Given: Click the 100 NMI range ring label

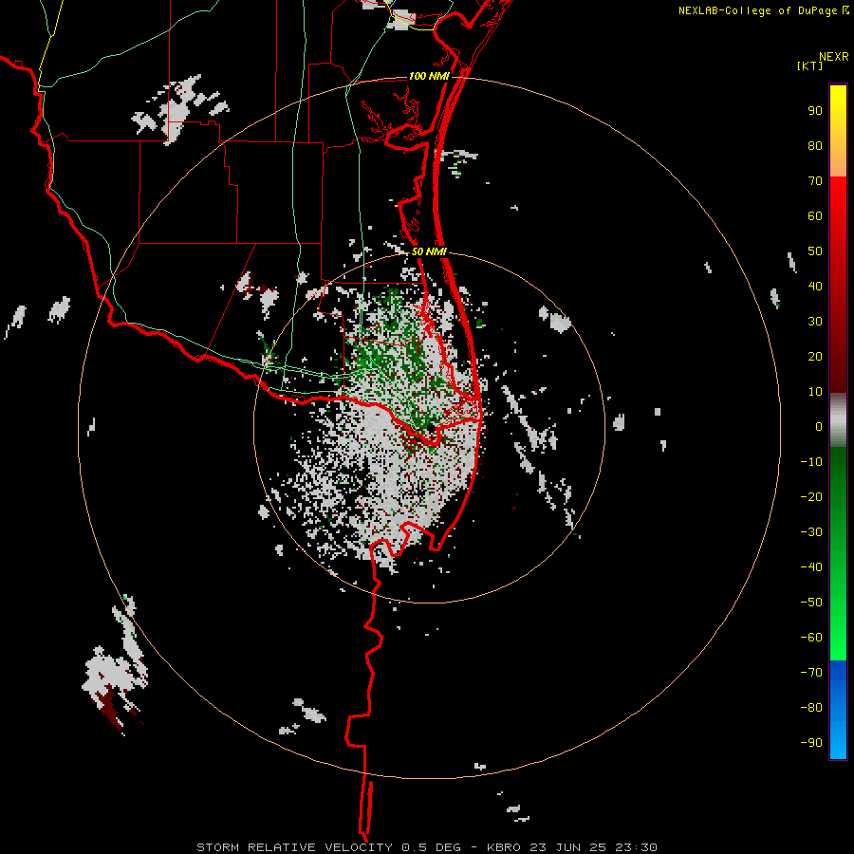Looking at the screenshot, I should tap(429, 76).
